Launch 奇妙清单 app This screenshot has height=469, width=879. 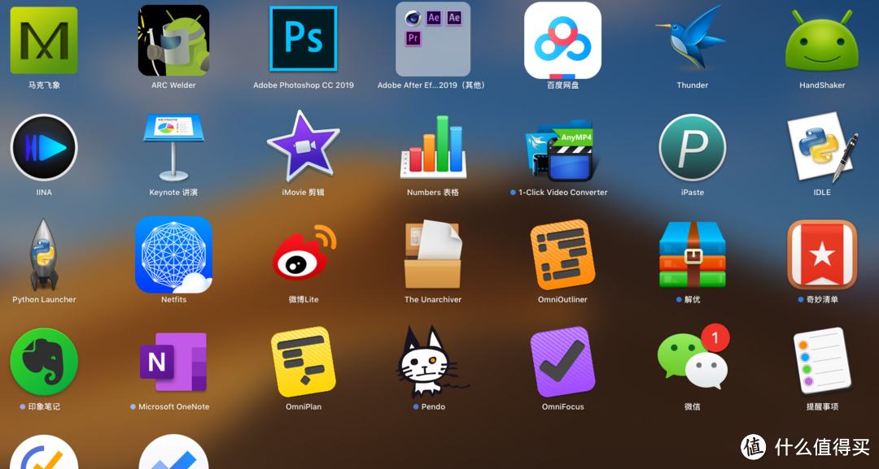click(822, 254)
